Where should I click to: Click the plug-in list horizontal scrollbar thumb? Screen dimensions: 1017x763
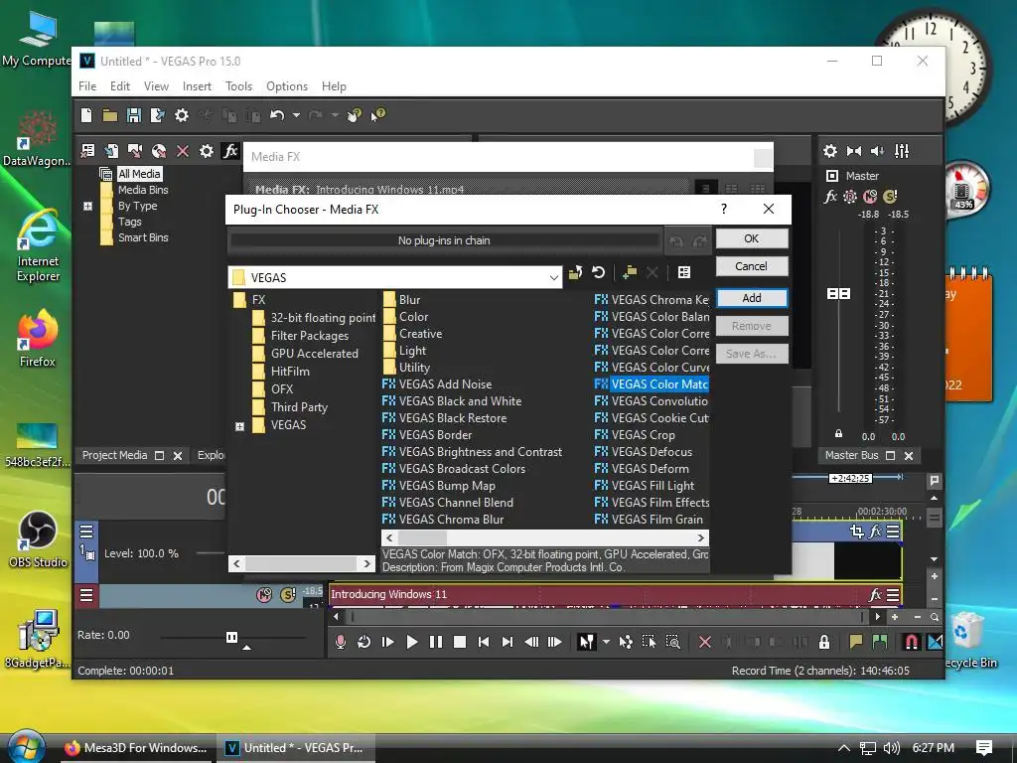point(422,537)
